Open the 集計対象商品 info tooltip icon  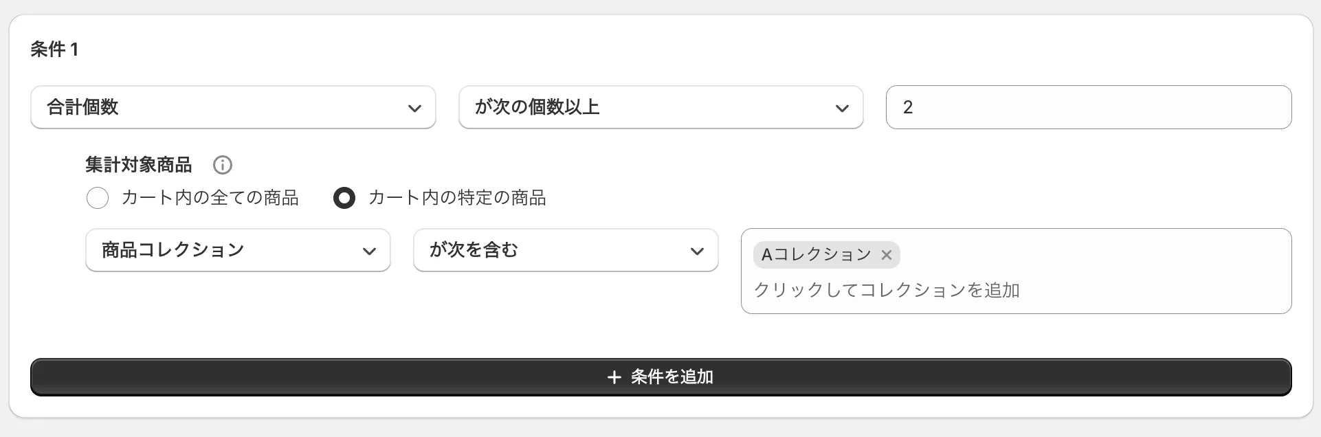223,165
